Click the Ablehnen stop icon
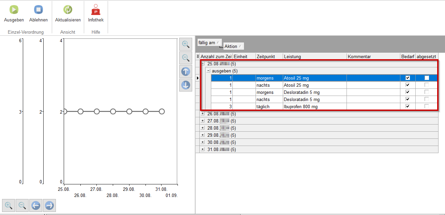Image resolution: width=445 pixels, height=215 pixels. click(39, 10)
